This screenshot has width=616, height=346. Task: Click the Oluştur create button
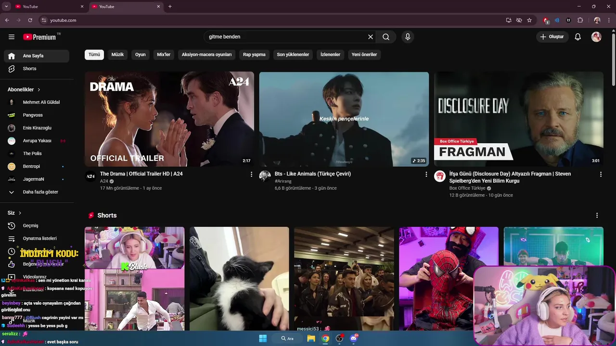552,37
